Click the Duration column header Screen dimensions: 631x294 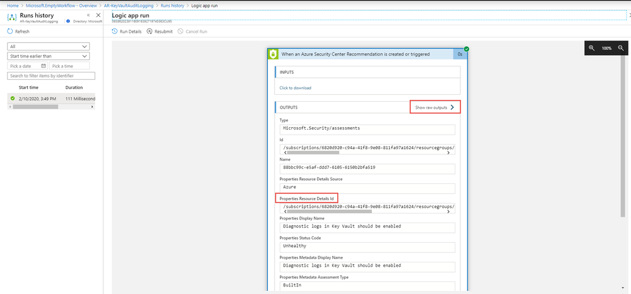[74, 87]
